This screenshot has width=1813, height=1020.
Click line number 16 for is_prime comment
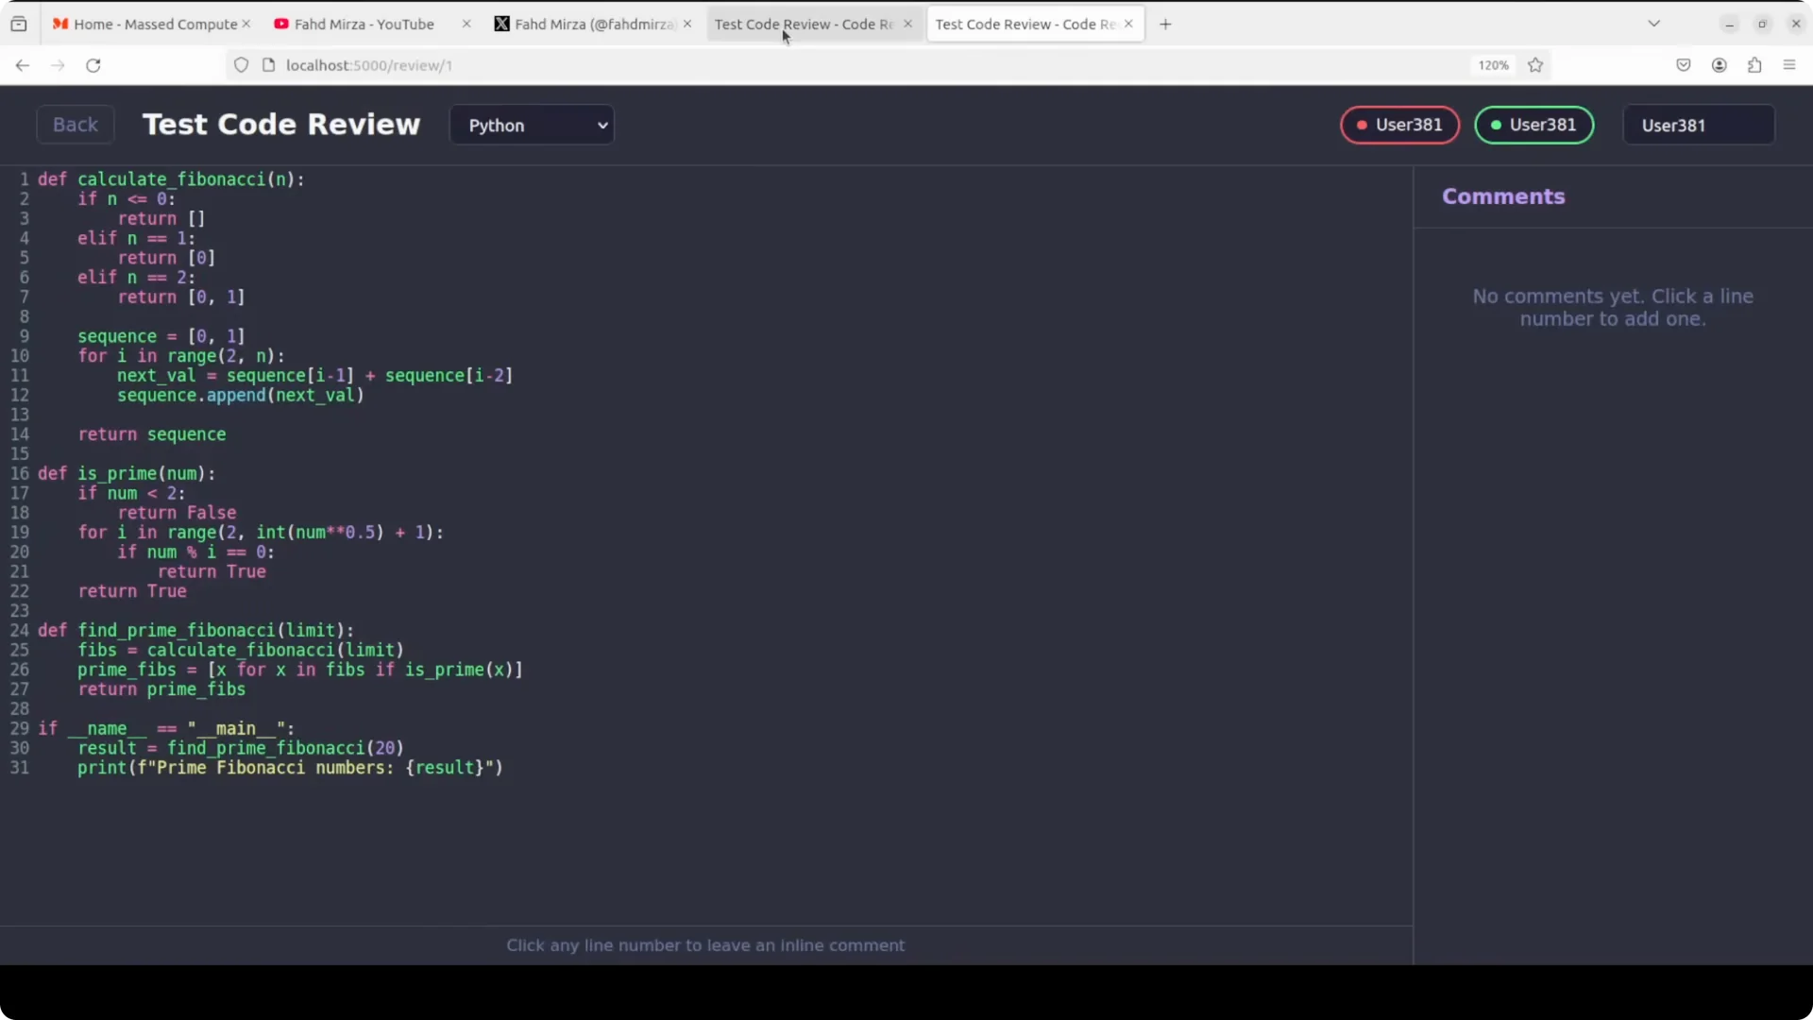tap(20, 473)
